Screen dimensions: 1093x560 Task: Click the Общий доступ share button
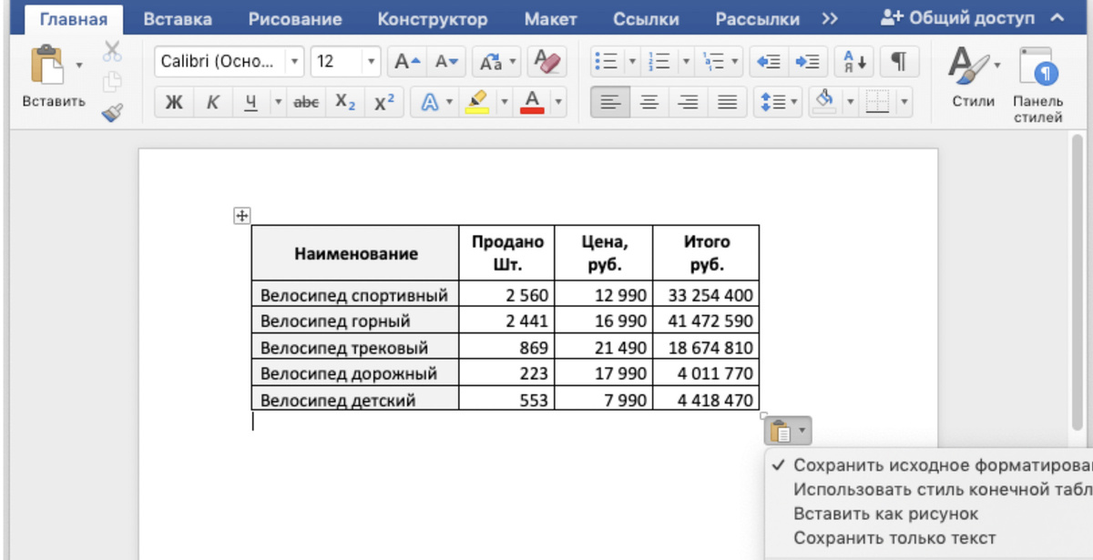point(957,18)
